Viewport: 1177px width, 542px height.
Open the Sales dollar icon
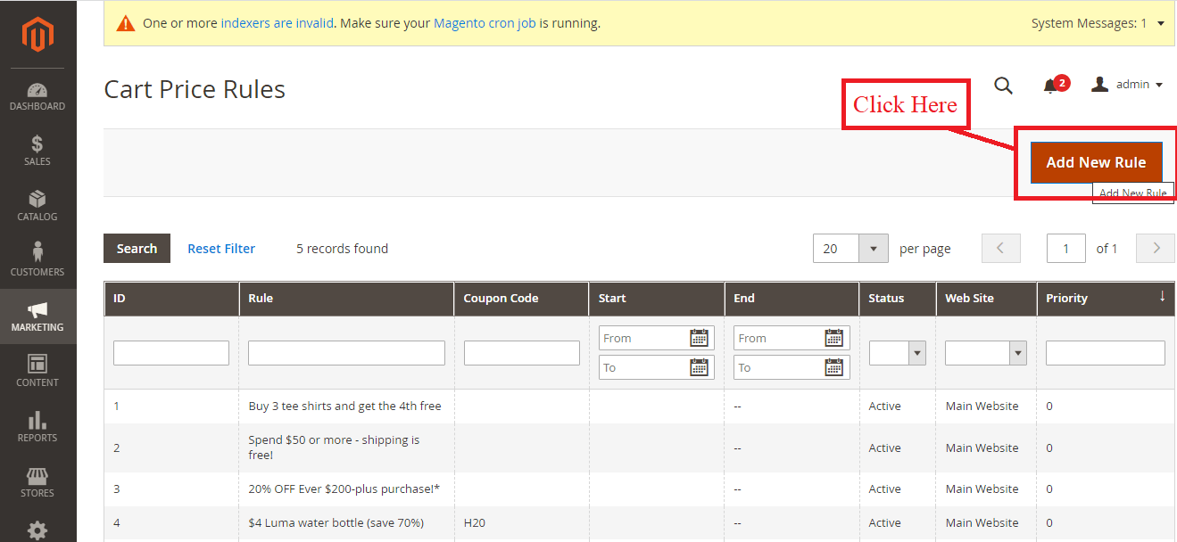click(x=37, y=144)
